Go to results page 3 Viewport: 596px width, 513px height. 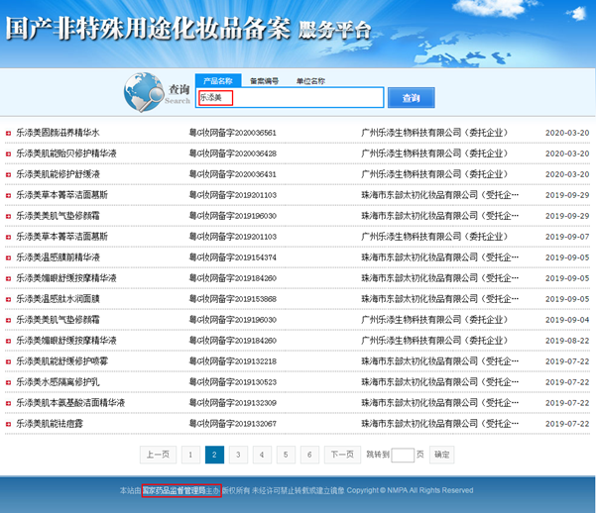click(x=238, y=455)
